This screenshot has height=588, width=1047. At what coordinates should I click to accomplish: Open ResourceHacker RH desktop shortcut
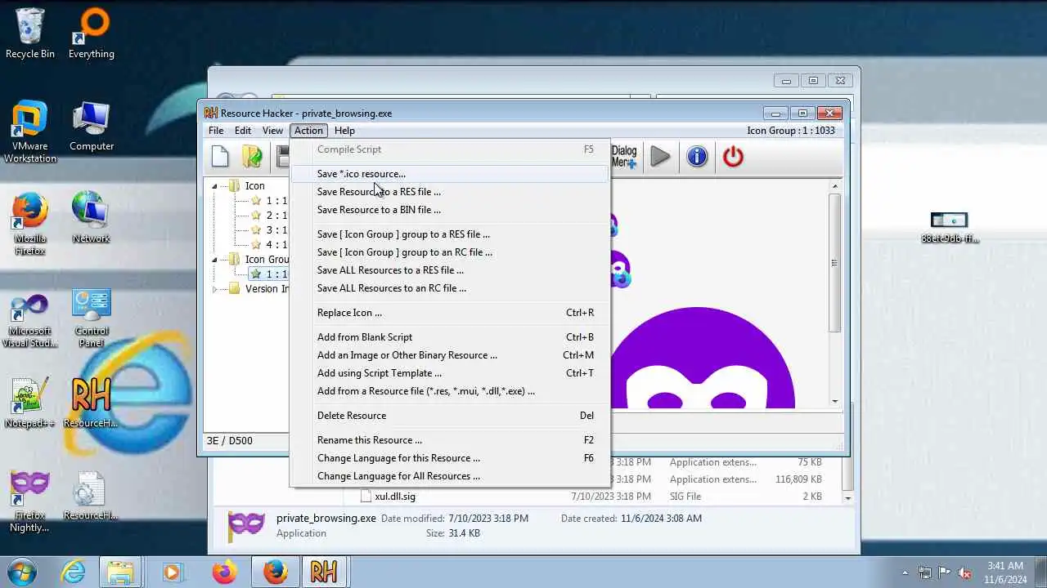pyautogui.click(x=91, y=403)
